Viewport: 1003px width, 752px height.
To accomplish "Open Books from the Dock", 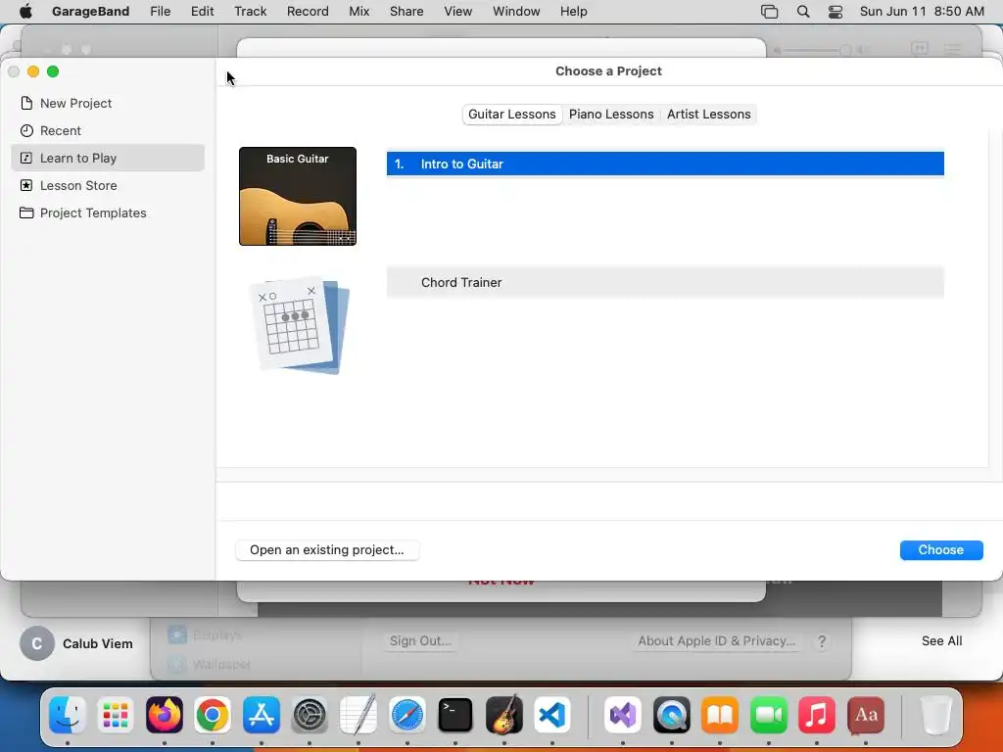I will tap(720, 715).
